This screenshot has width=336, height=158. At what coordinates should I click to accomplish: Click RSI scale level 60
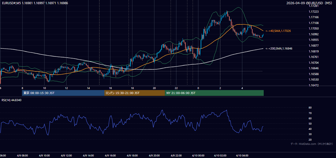coord(310,118)
